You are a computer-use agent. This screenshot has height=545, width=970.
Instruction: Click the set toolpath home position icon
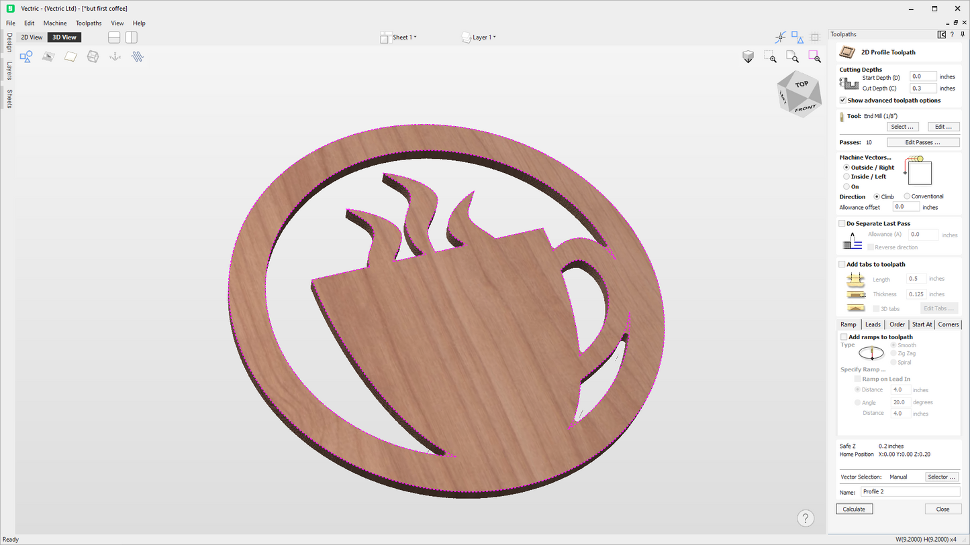[115, 56]
